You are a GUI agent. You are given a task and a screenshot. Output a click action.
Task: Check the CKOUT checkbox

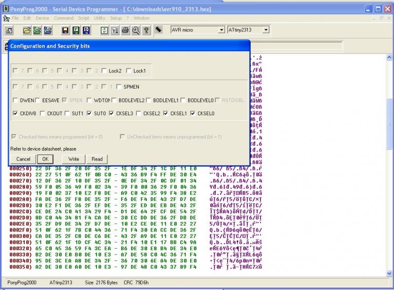point(42,113)
